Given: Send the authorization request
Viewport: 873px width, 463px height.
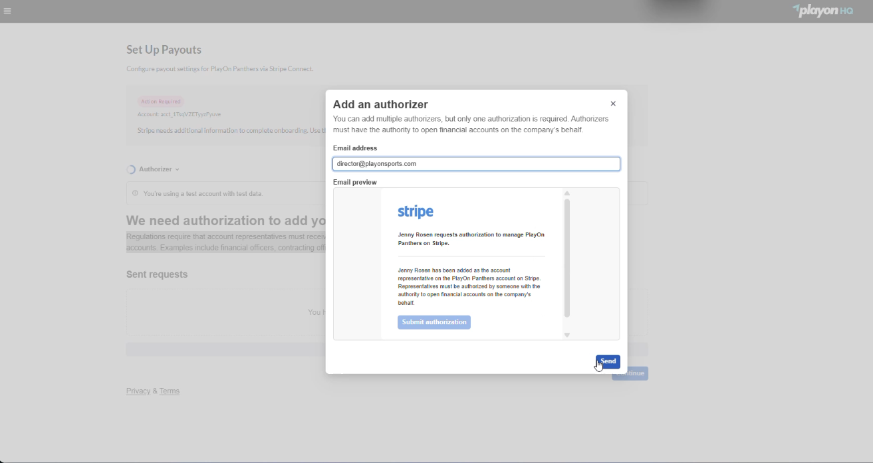Looking at the screenshot, I should click(608, 361).
